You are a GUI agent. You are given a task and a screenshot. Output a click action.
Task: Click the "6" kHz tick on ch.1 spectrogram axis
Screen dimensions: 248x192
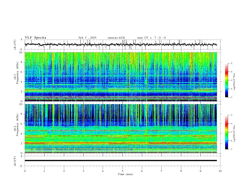(22, 72)
